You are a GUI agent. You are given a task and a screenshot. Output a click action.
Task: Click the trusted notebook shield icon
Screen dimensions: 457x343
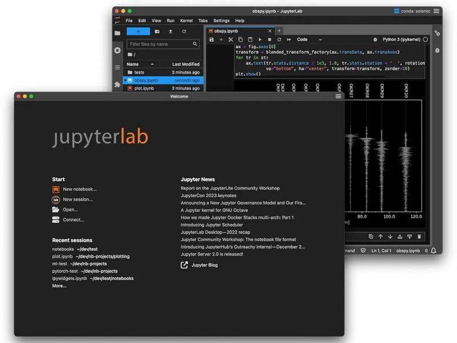coord(363,250)
